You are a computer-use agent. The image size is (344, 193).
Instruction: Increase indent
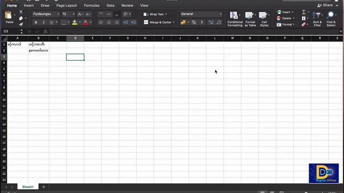click(133, 23)
